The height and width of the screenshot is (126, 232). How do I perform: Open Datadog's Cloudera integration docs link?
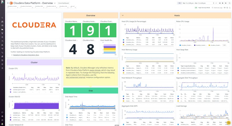tap(26, 55)
